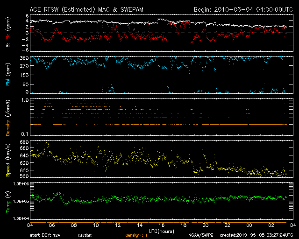Click the 12 hour tick label

tap(118, 225)
